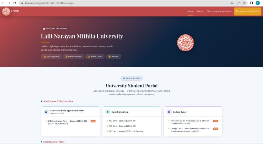
Task: Click the LNMU brand text in navbar
Action: click(15, 11)
